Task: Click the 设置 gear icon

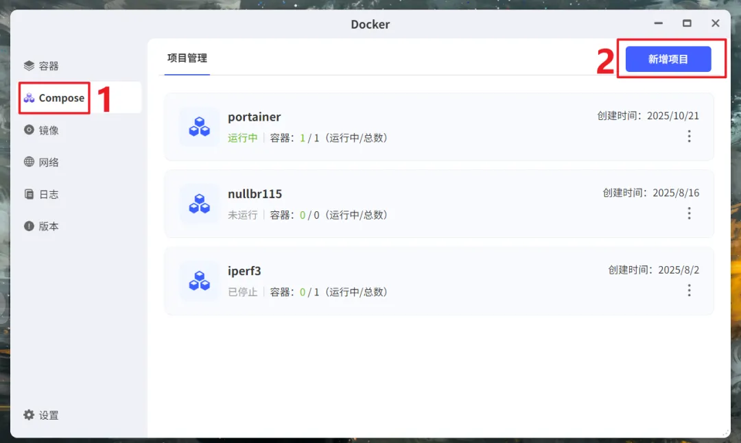Action: 29,415
